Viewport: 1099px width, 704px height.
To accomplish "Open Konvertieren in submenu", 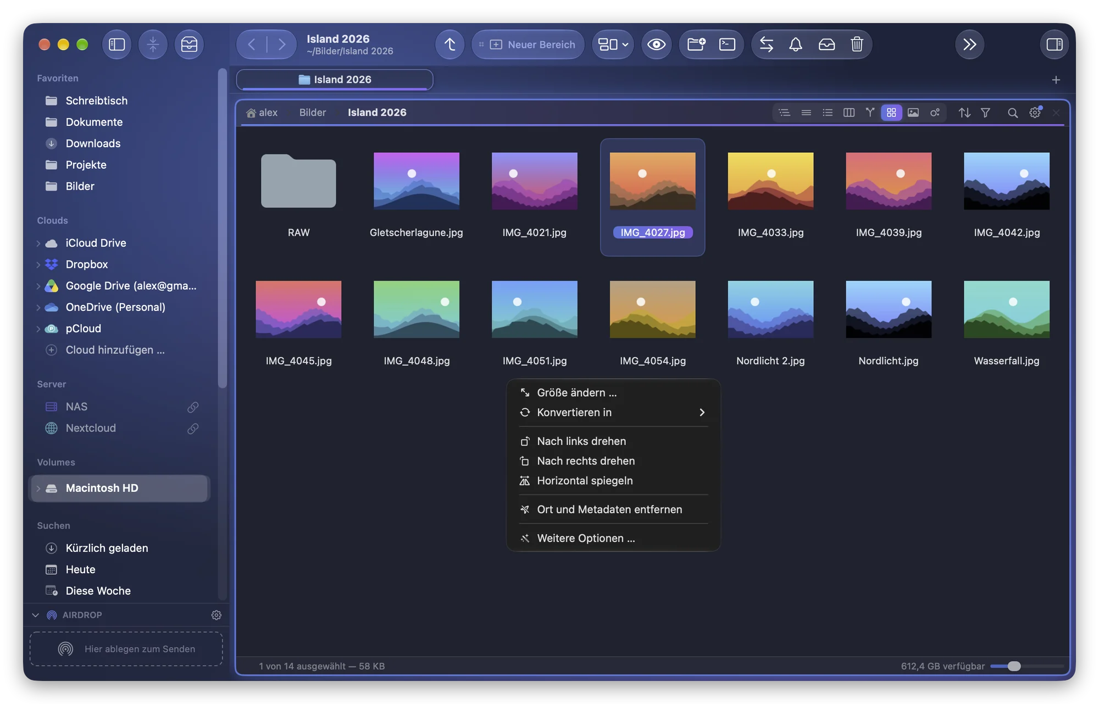I will [613, 413].
